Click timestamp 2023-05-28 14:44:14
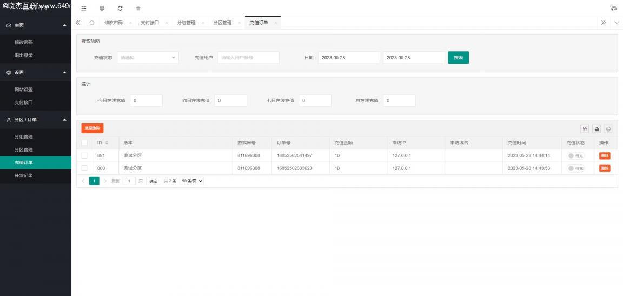 pos(528,155)
